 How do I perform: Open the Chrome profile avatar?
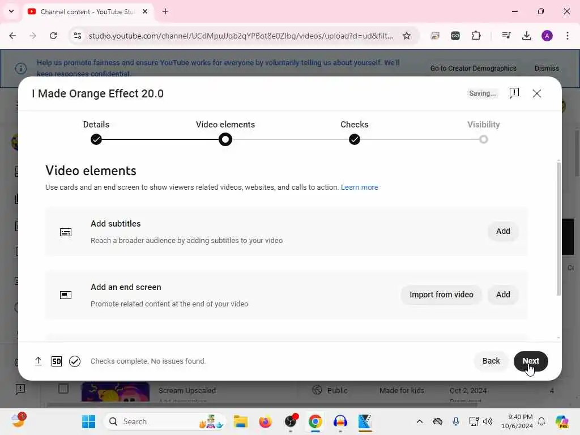coord(547,36)
